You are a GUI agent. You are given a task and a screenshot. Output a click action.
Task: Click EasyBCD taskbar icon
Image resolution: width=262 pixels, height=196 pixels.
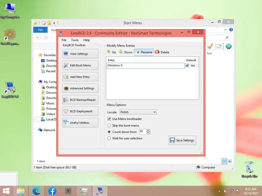tap(100, 191)
